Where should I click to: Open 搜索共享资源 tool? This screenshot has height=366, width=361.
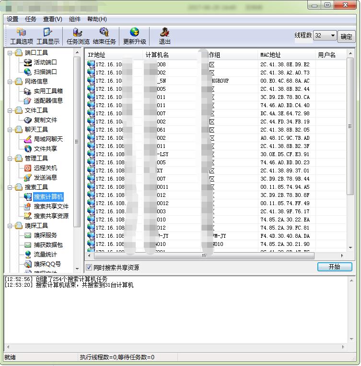(x=51, y=216)
